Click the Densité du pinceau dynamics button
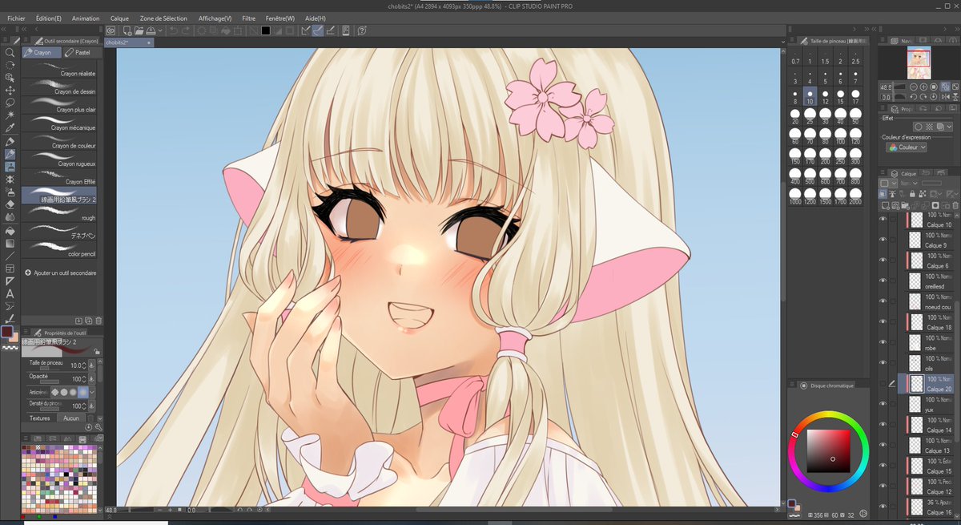961x525 pixels. coord(92,405)
